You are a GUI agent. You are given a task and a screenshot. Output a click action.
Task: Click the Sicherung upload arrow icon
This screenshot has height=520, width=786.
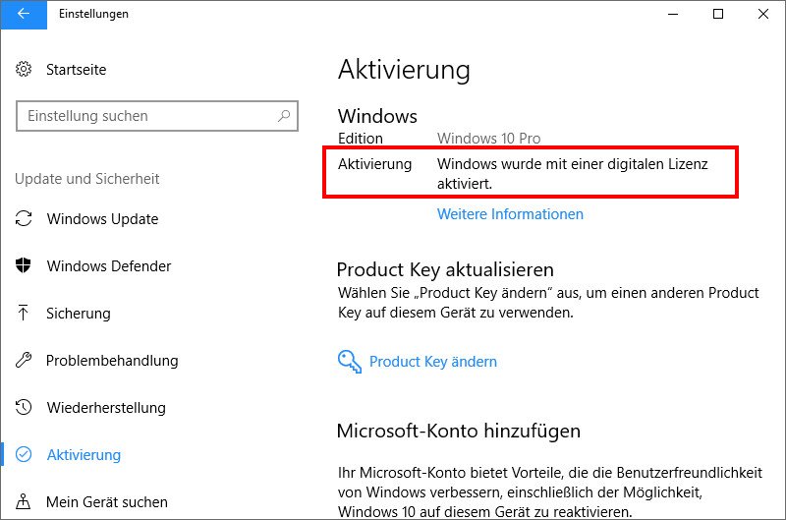23,313
